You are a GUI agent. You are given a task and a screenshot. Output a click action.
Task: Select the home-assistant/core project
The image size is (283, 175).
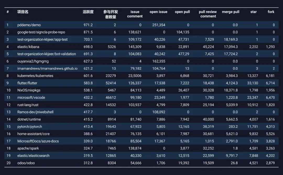(x=33, y=134)
